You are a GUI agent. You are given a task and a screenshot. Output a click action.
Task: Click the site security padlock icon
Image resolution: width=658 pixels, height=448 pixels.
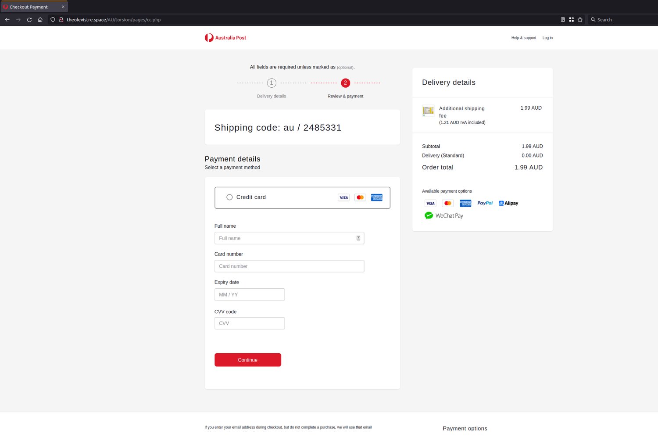click(61, 20)
